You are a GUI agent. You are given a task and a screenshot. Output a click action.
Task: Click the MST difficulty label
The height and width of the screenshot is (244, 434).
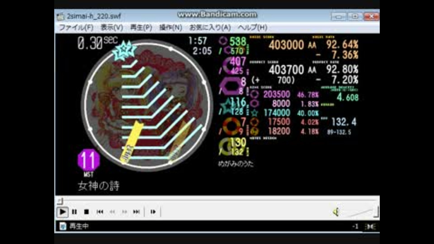click(x=89, y=174)
